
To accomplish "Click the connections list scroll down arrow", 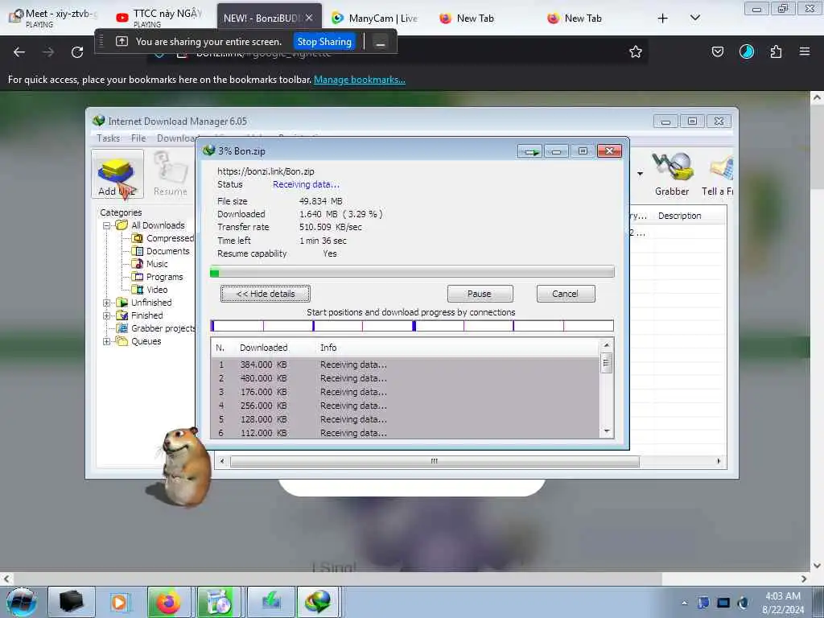I will pos(607,431).
